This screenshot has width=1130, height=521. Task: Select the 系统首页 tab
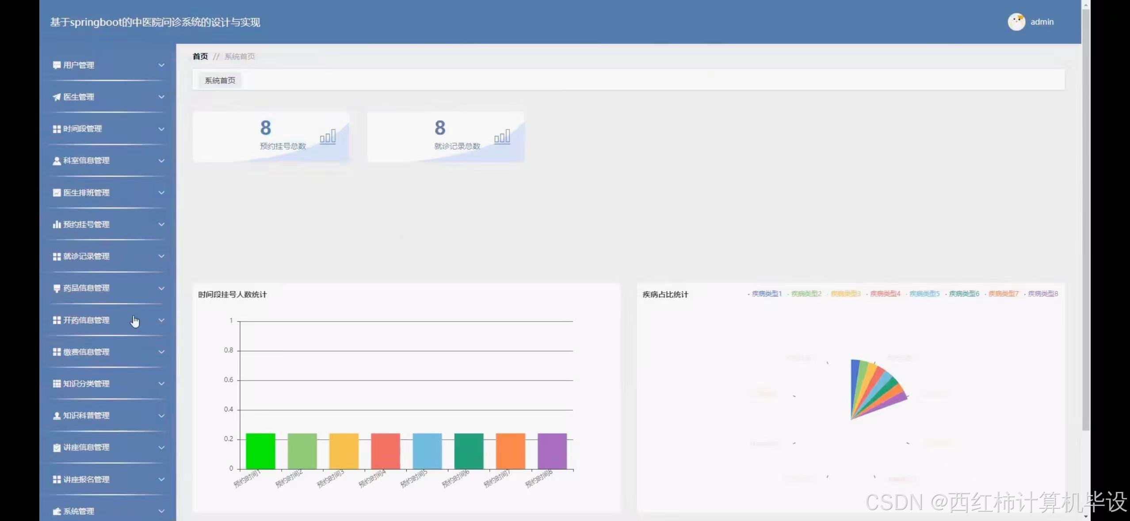220,80
